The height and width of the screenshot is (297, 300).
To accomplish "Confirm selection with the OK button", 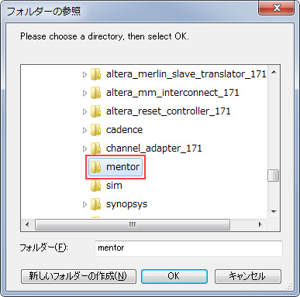I will tap(174, 276).
